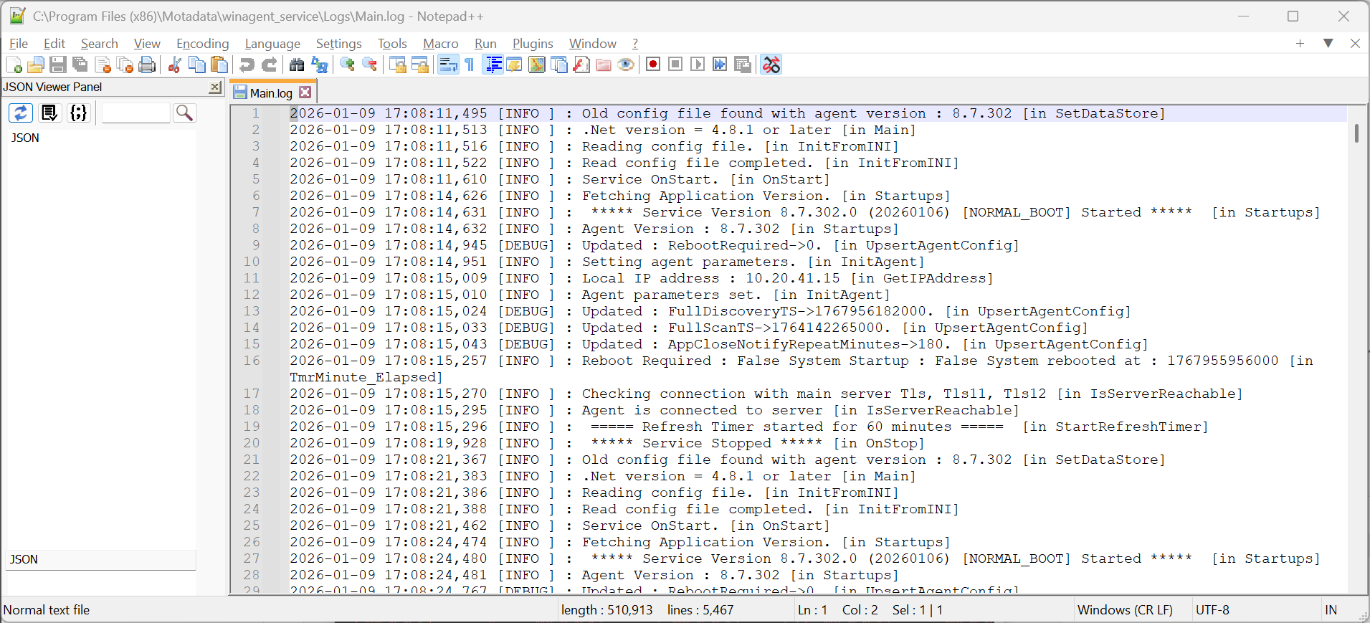Start macro recording with the red dot
The width and height of the screenshot is (1370, 623).
click(653, 65)
